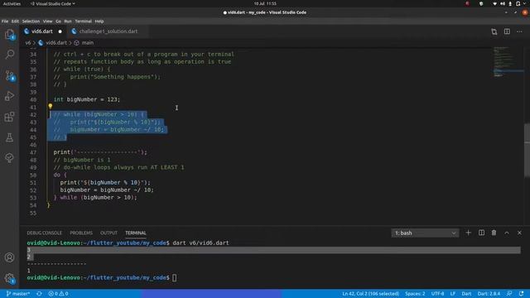Create a new terminal with plus icon
This screenshot has height=298, width=530.
[x=468, y=233]
